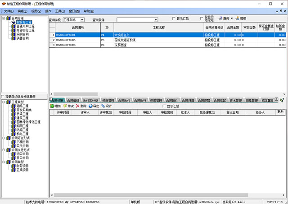The width and height of the screenshot is (288, 204).
Task: Click the book icon beside 口头合同
Action: pos(13,146)
